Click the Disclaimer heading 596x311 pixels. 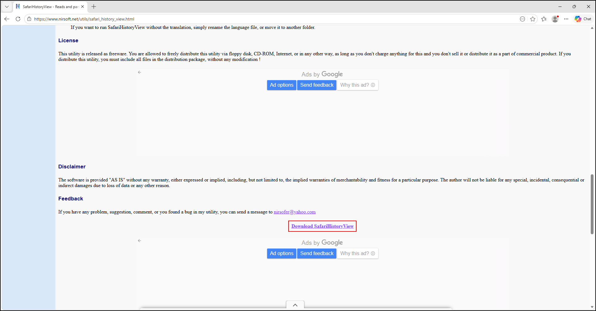(72, 167)
